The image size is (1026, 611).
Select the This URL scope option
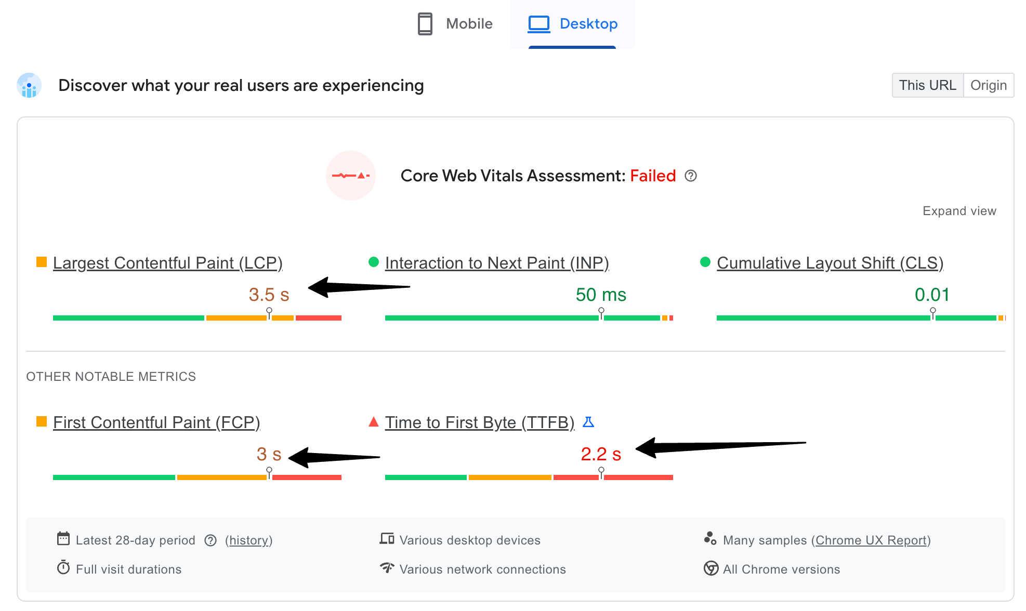[927, 85]
